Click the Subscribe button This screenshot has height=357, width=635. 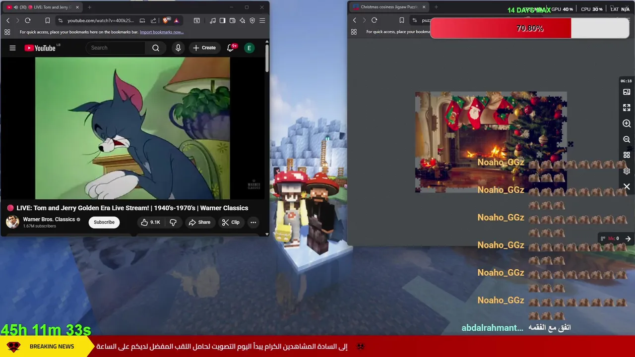tap(104, 222)
